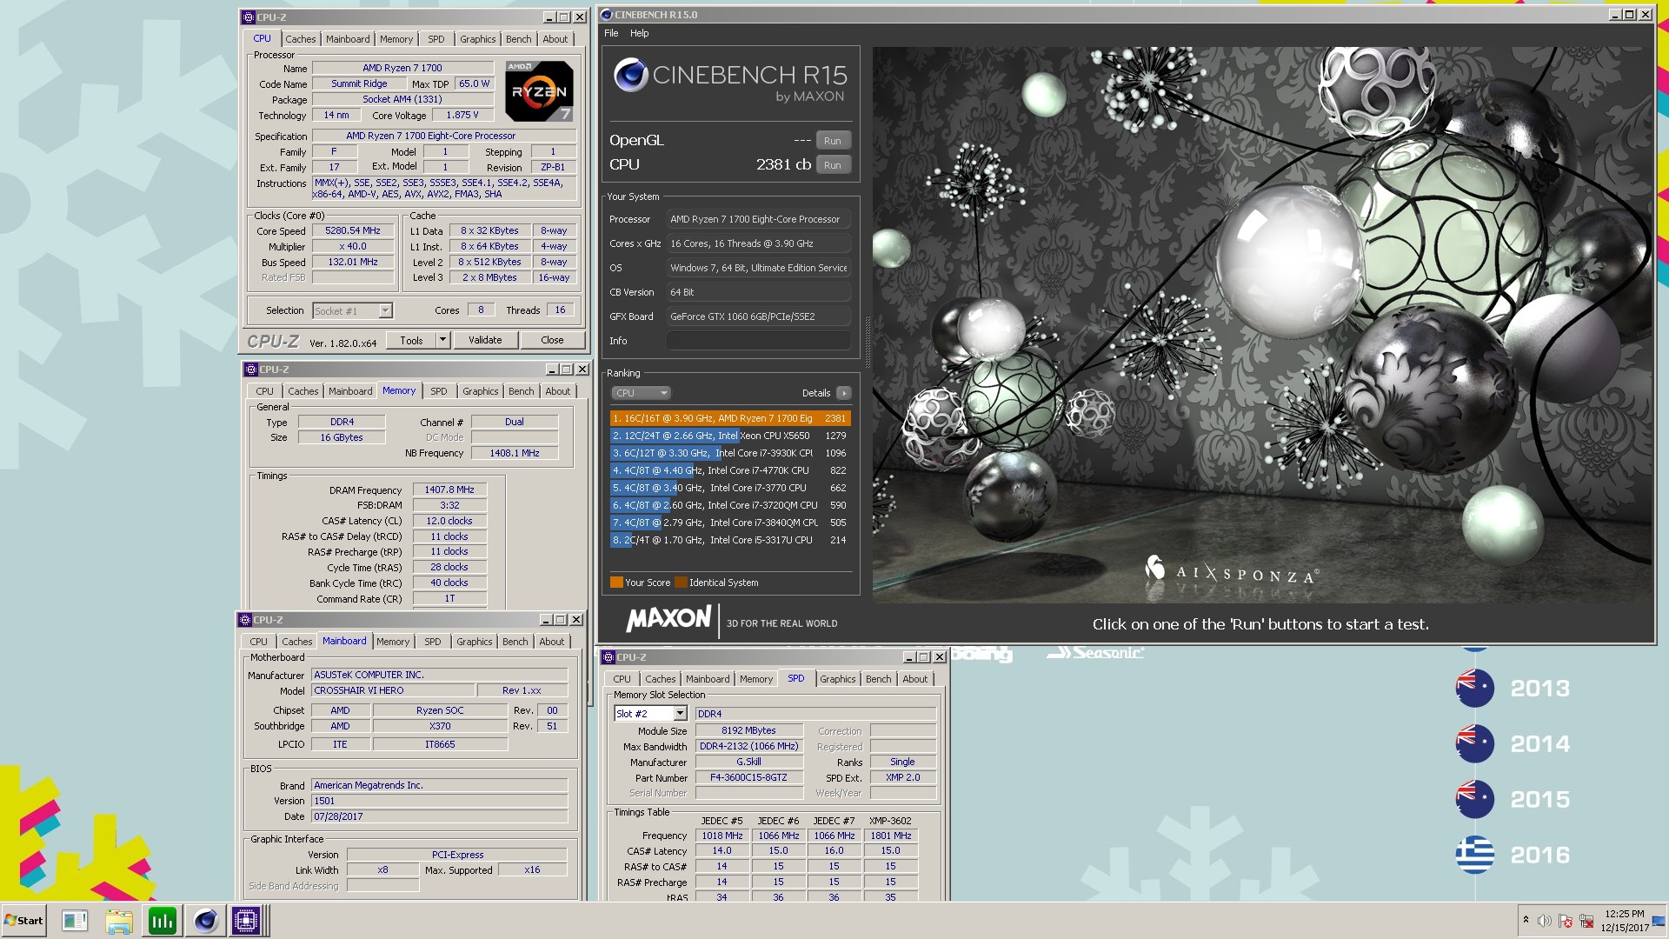Run the CPU benchmark test
Screen dimensions: 1669x939
coord(832,165)
